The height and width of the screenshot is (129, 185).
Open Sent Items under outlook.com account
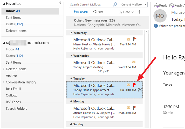13,63
